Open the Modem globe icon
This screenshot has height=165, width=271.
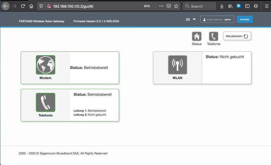[46, 65]
